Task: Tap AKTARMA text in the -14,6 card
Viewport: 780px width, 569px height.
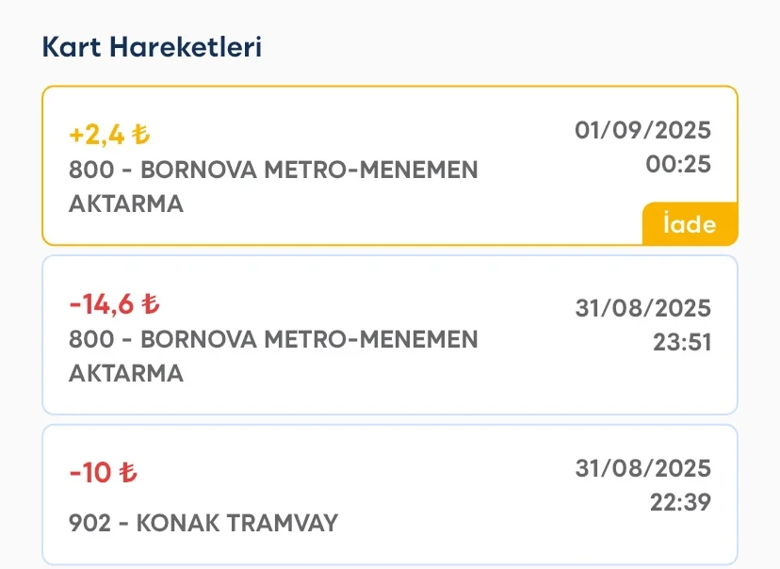Action: tap(126, 373)
